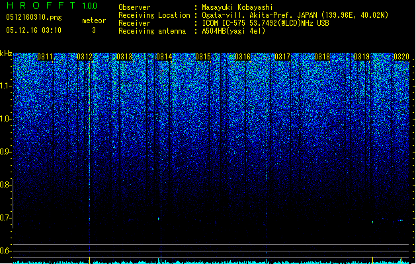Click the meteor count value 3
This screenshot has height=264, width=416.
tap(94, 30)
